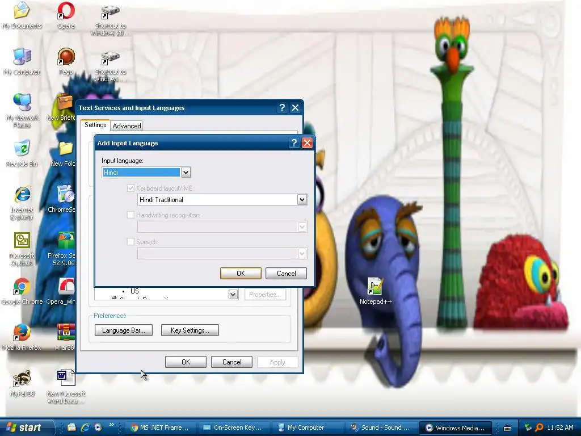The height and width of the screenshot is (436, 581).
Task: Switch to MS .NET Frame... taskbar item
Action: tap(160, 428)
